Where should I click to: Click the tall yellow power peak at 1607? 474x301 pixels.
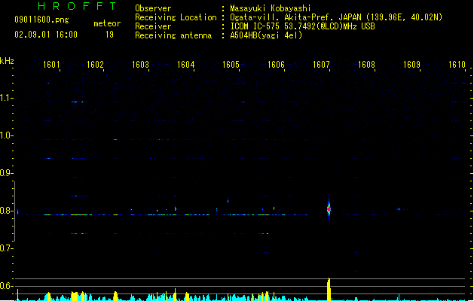329,289
